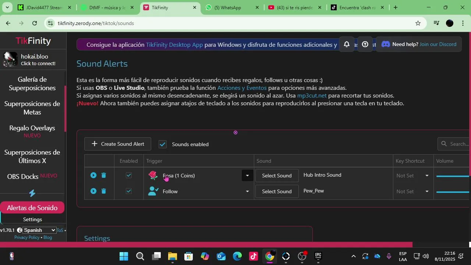Image resolution: width=471 pixels, height=265 pixels.
Task: Play the Hub Intro Sound alert
Action: (x=93, y=176)
